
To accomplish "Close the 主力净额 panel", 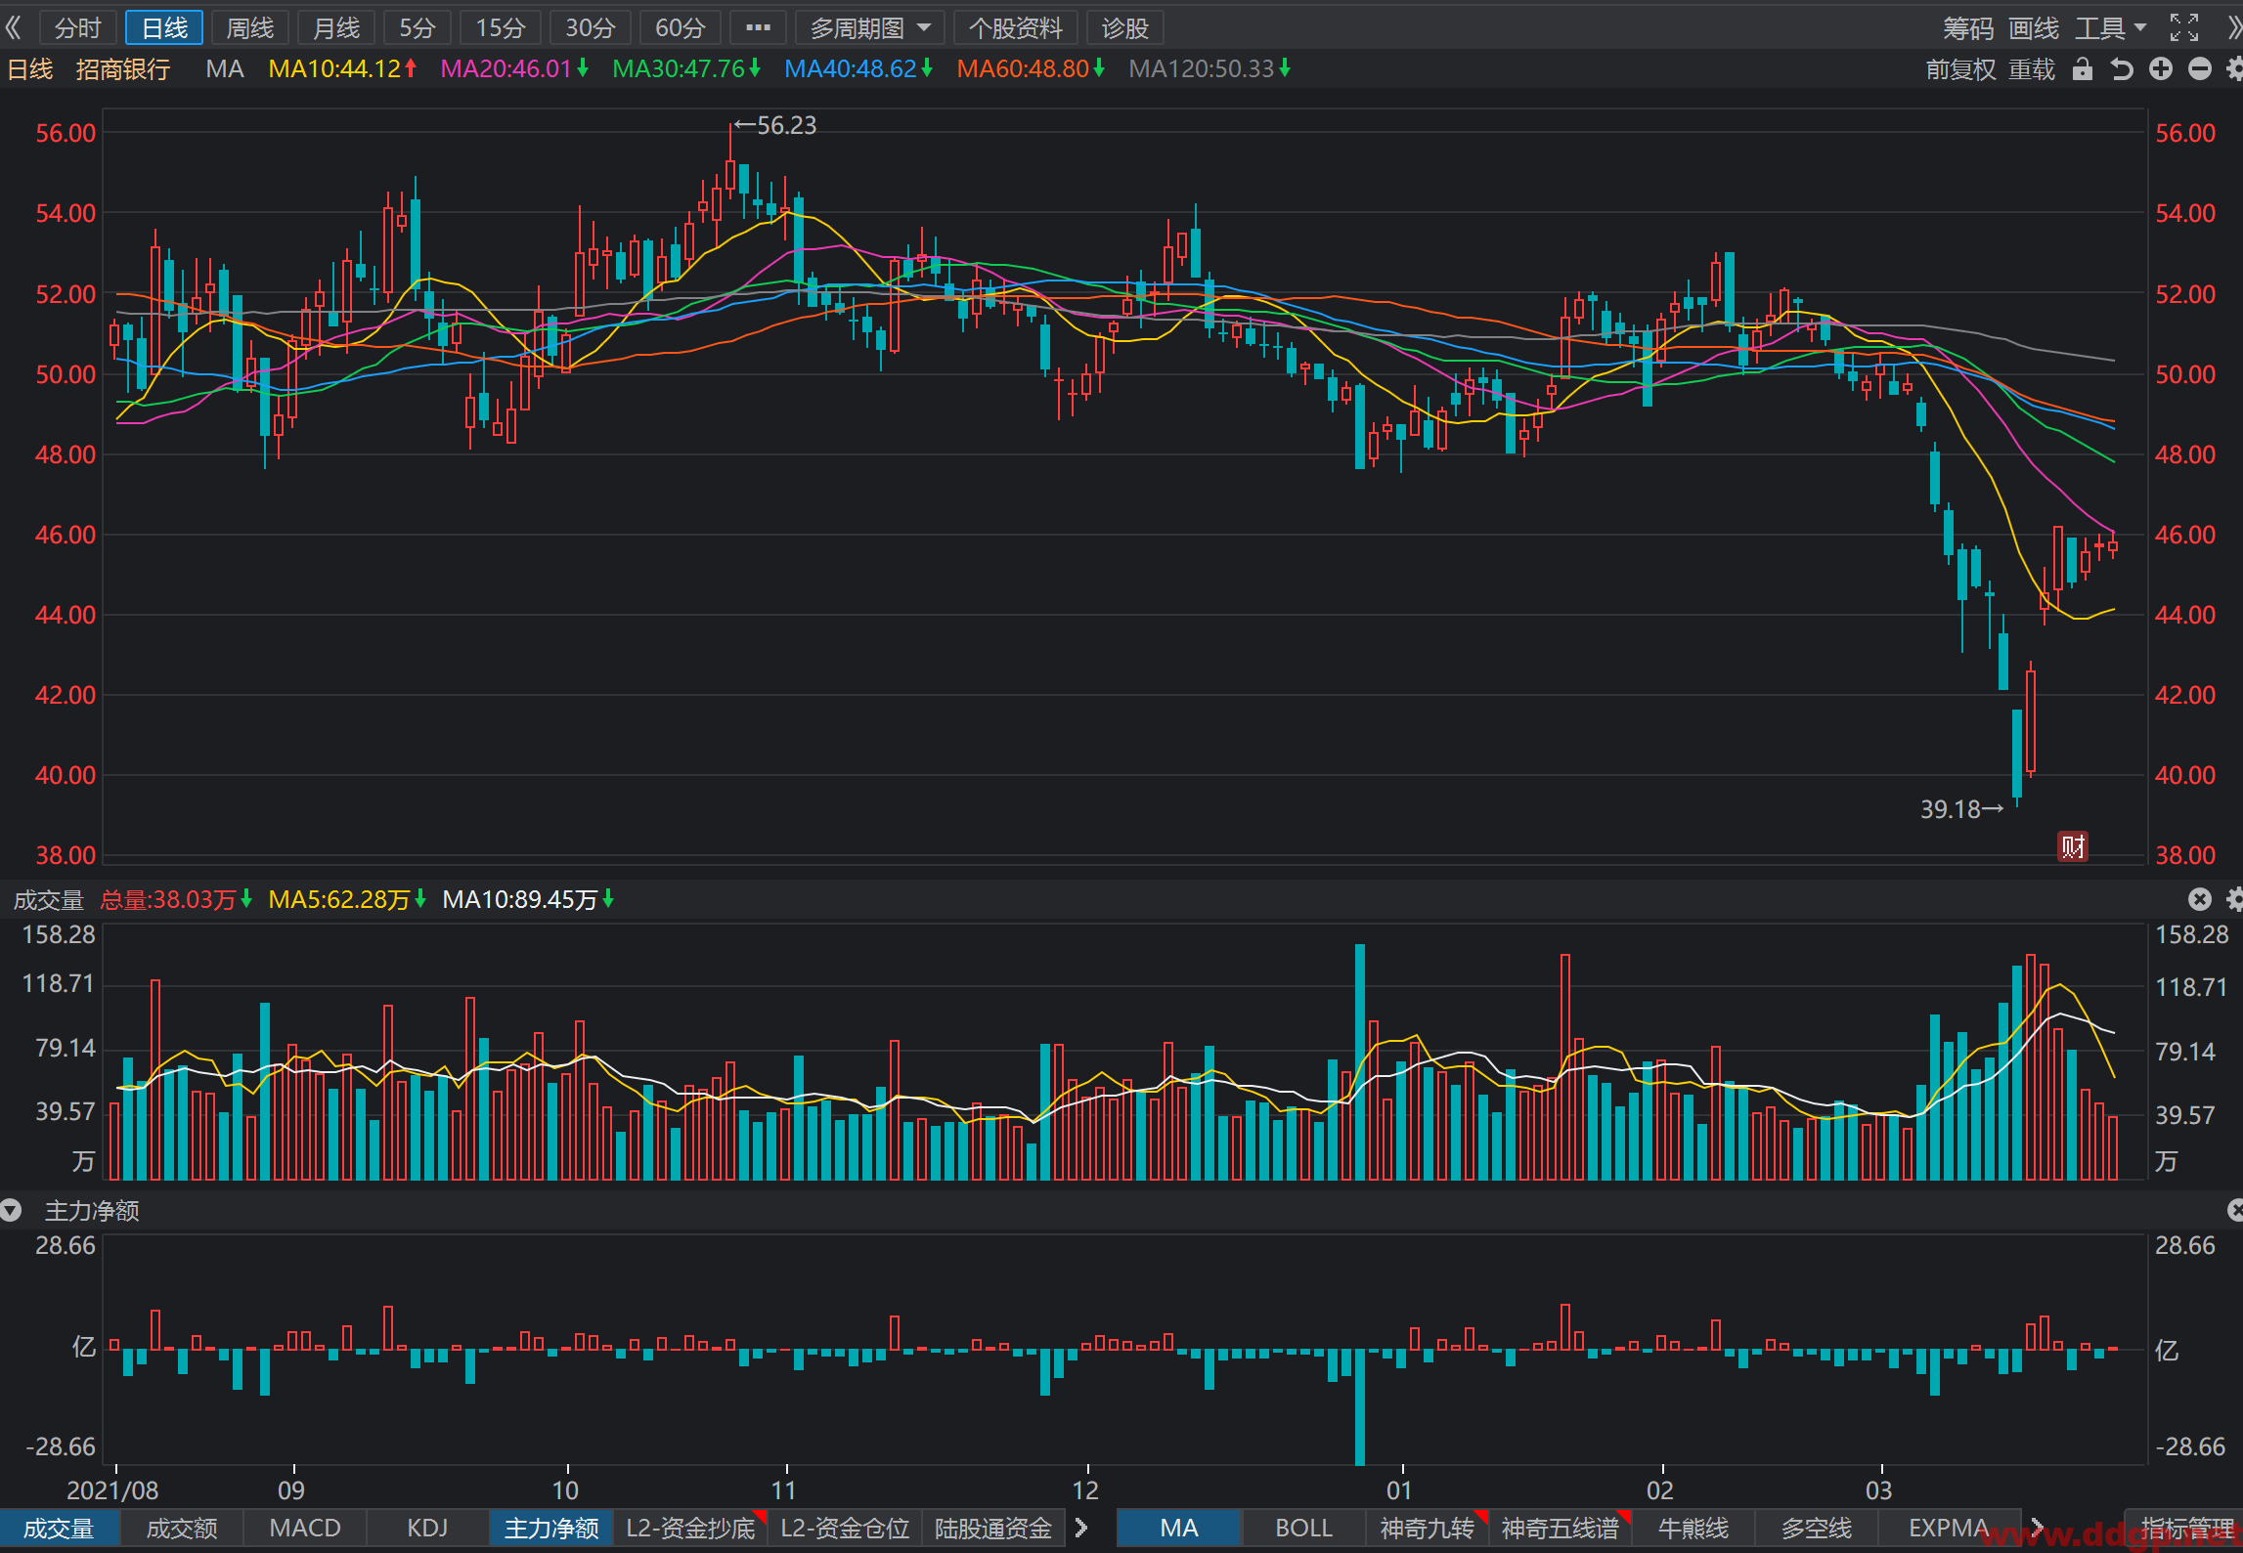I will click(2234, 1211).
